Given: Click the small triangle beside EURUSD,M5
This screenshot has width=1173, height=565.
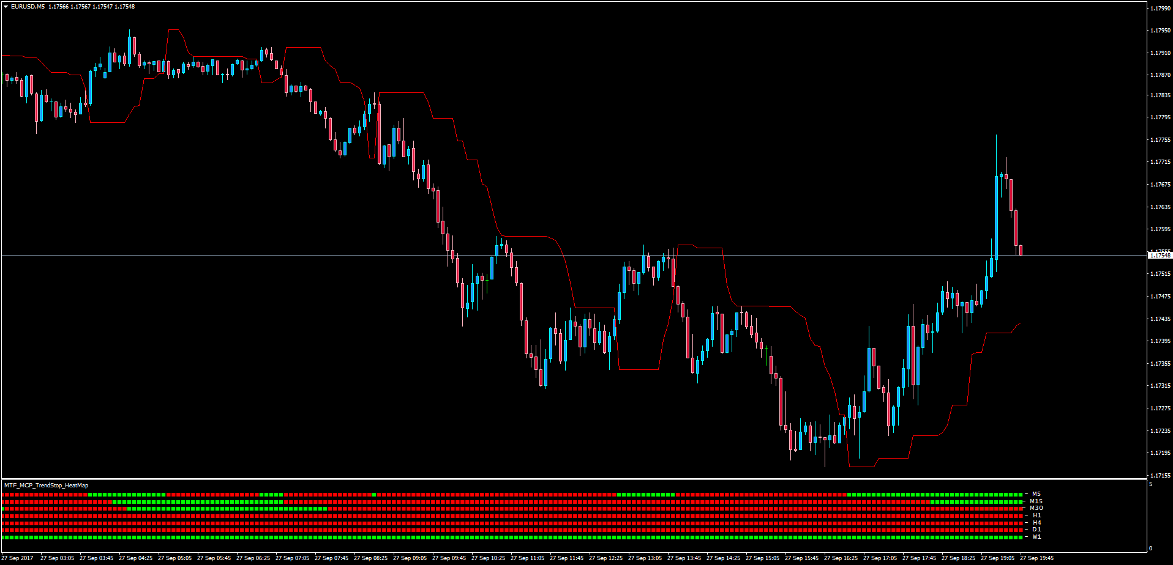Looking at the screenshot, I should (6, 7).
